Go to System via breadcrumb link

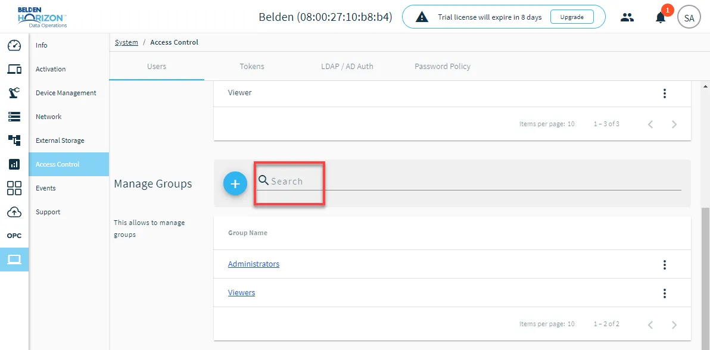[126, 42]
